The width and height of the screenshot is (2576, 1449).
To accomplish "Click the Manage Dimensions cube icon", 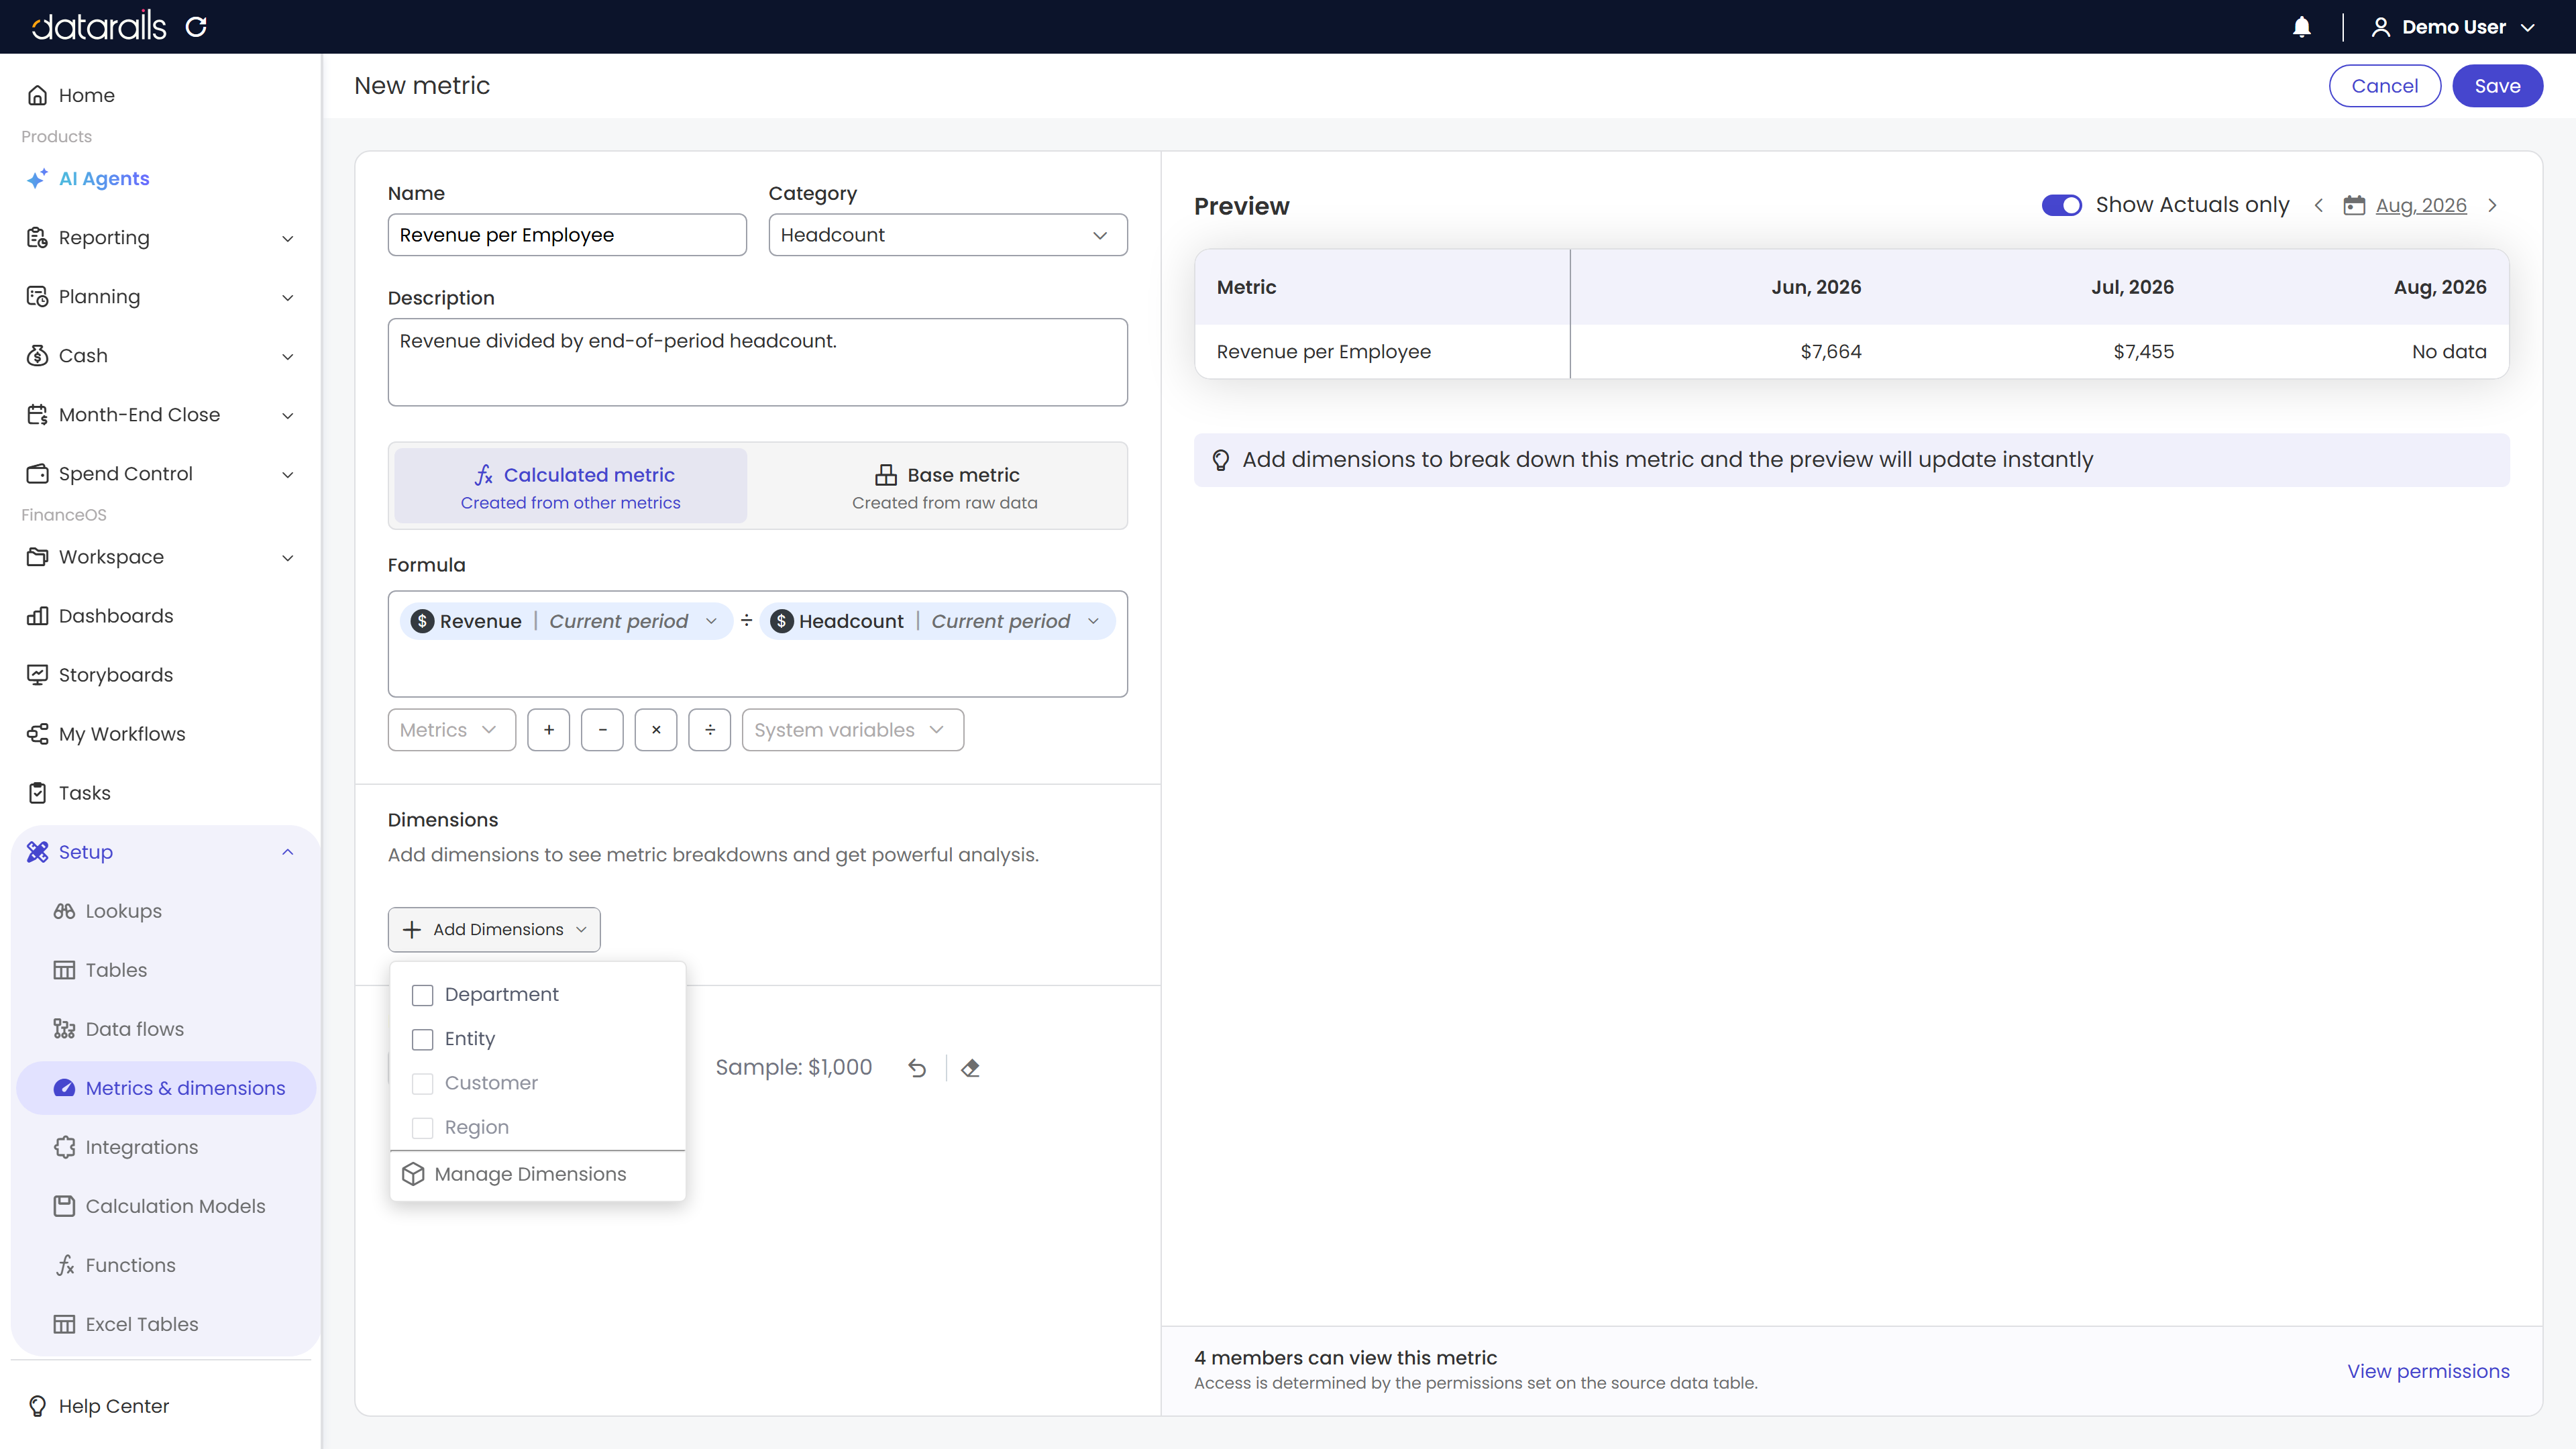I will pos(413,1174).
